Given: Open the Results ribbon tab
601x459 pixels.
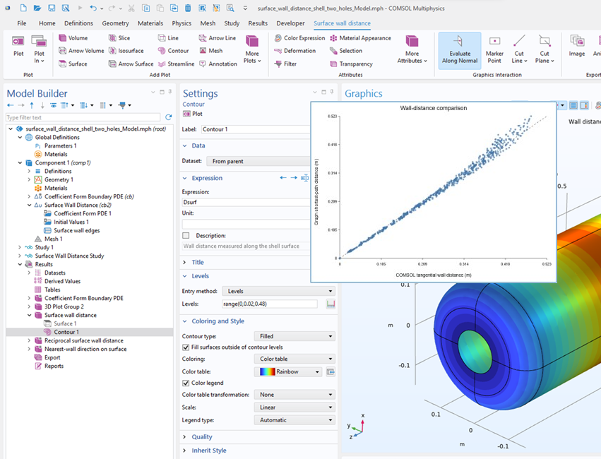Looking at the screenshot, I should (x=258, y=23).
